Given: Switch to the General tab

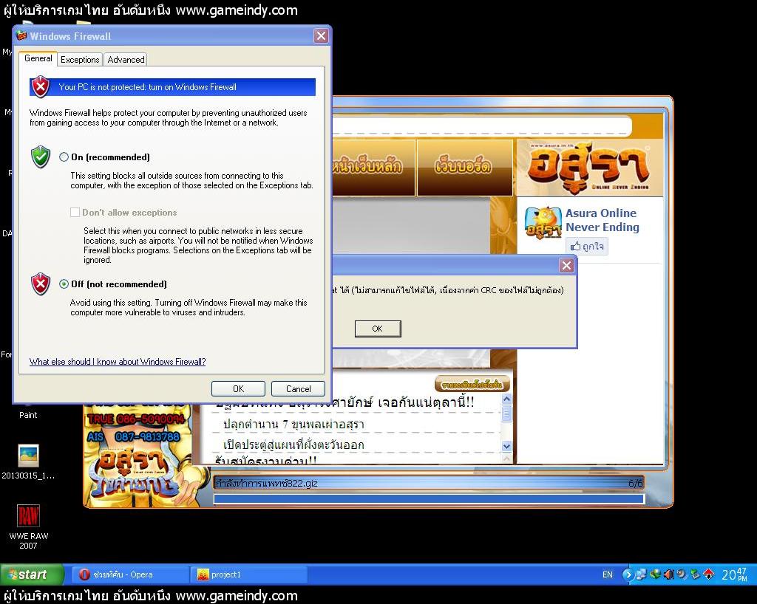Looking at the screenshot, I should [38, 58].
